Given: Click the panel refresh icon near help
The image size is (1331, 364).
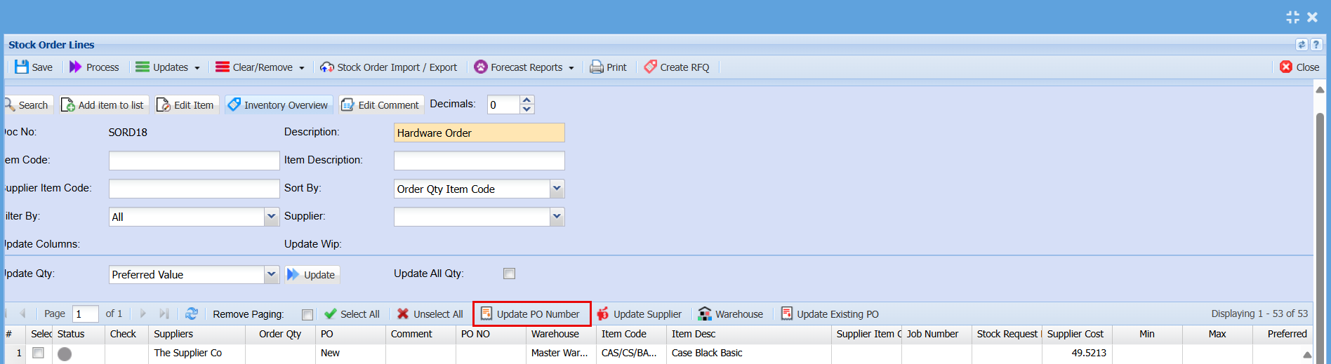Looking at the screenshot, I should pyautogui.click(x=1302, y=44).
